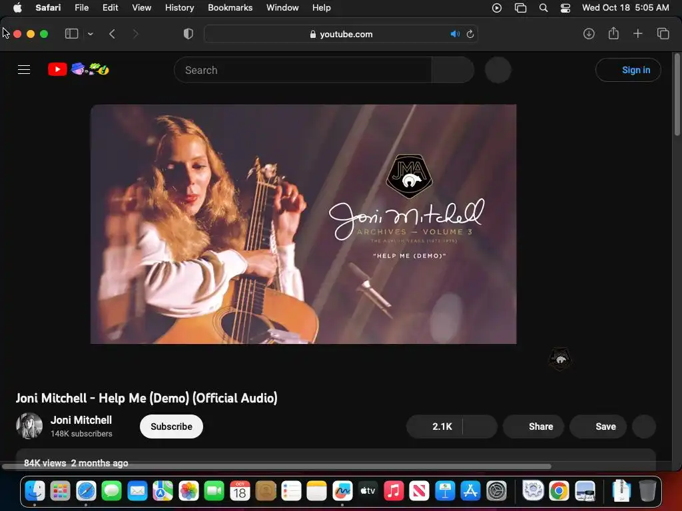Show Safari downloads
The width and height of the screenshot is (682, 511).
(x=589, y=33)
